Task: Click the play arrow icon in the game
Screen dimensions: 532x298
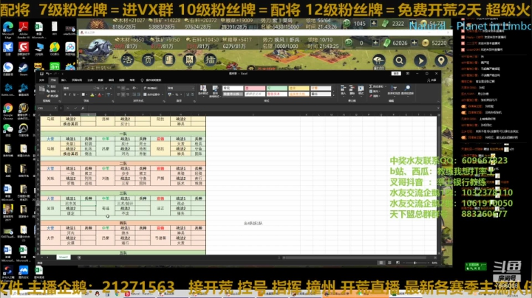Action: click(420, 61)
